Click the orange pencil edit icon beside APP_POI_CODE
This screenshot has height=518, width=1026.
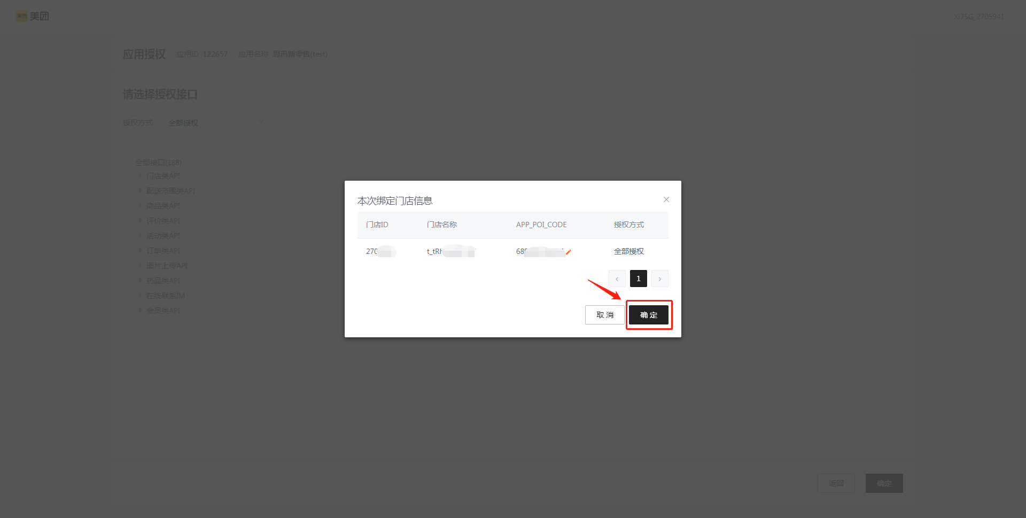[x=569, y=252]
